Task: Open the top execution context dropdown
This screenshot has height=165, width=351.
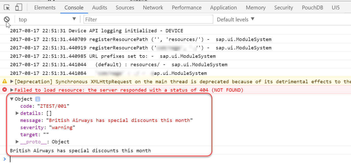Action: coord(47,19)
